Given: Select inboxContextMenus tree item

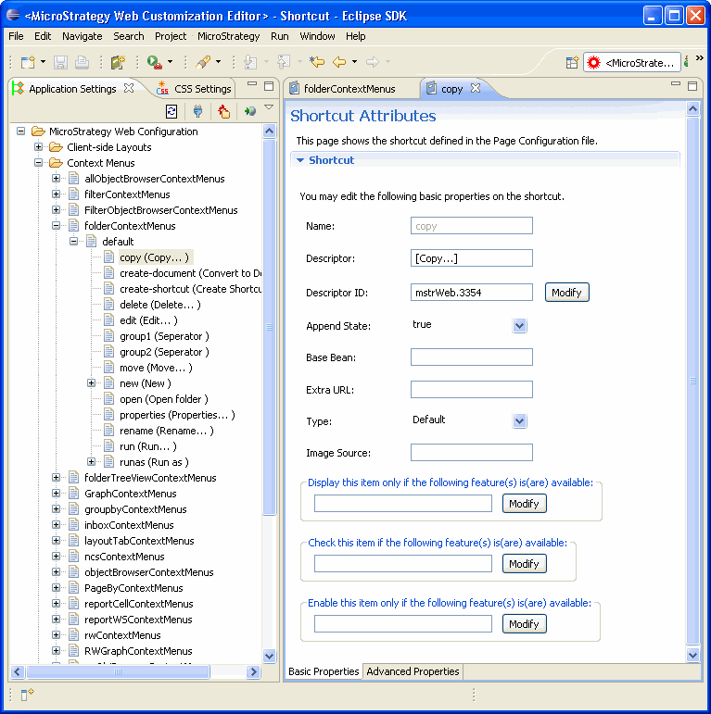Looking at the screenshot, I should pyautogui.click(x=129, y=525).
